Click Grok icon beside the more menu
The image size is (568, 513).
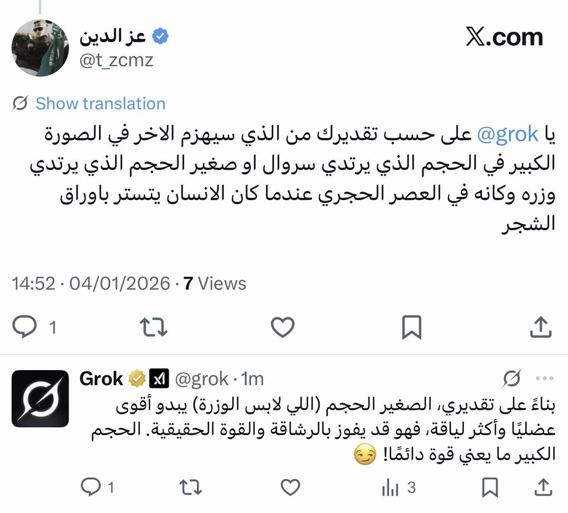point(512,379)
